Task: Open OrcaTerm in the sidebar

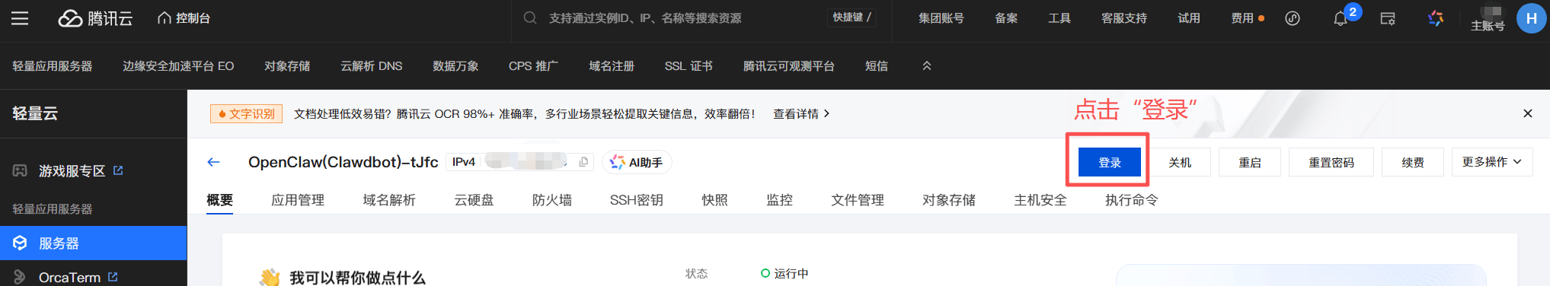Action: (69, 278)
